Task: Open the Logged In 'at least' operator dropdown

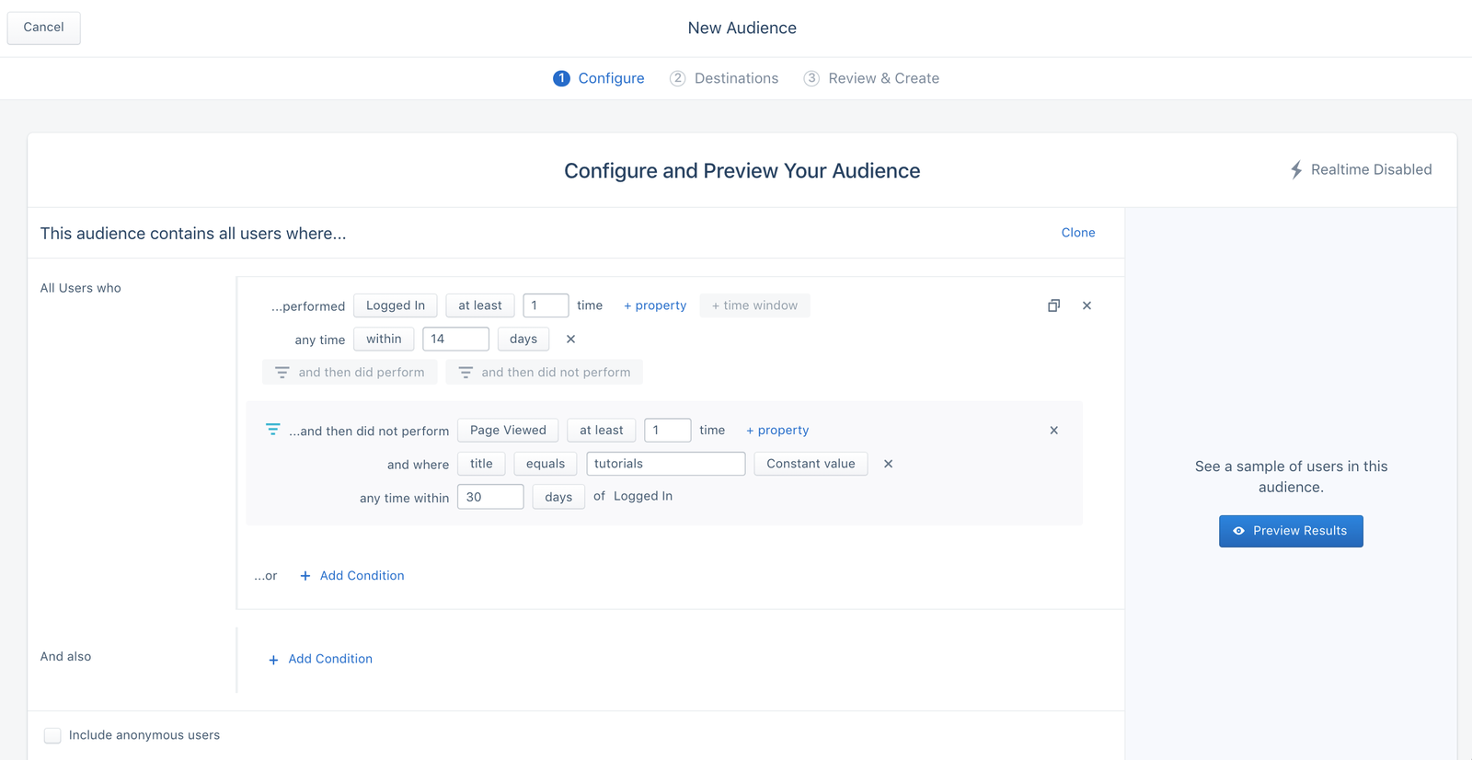Action: 480,305
